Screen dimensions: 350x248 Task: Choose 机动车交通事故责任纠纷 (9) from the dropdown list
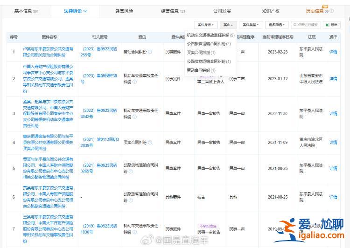pyautogui.click(x=211, y=35)
